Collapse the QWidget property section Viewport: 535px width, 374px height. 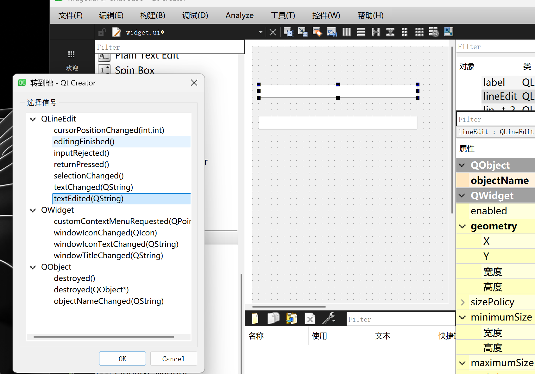pos(462,196)
